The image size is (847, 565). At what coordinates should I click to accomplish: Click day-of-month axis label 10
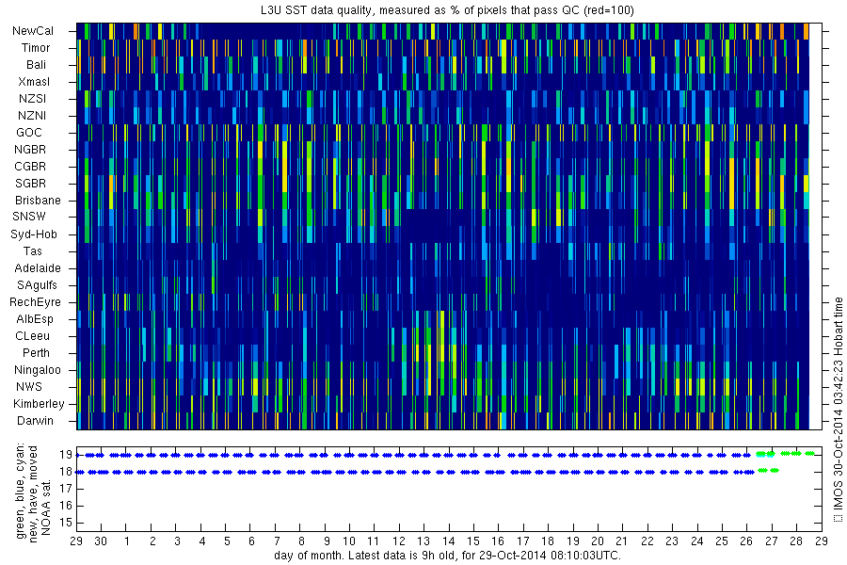coord(349,541)
